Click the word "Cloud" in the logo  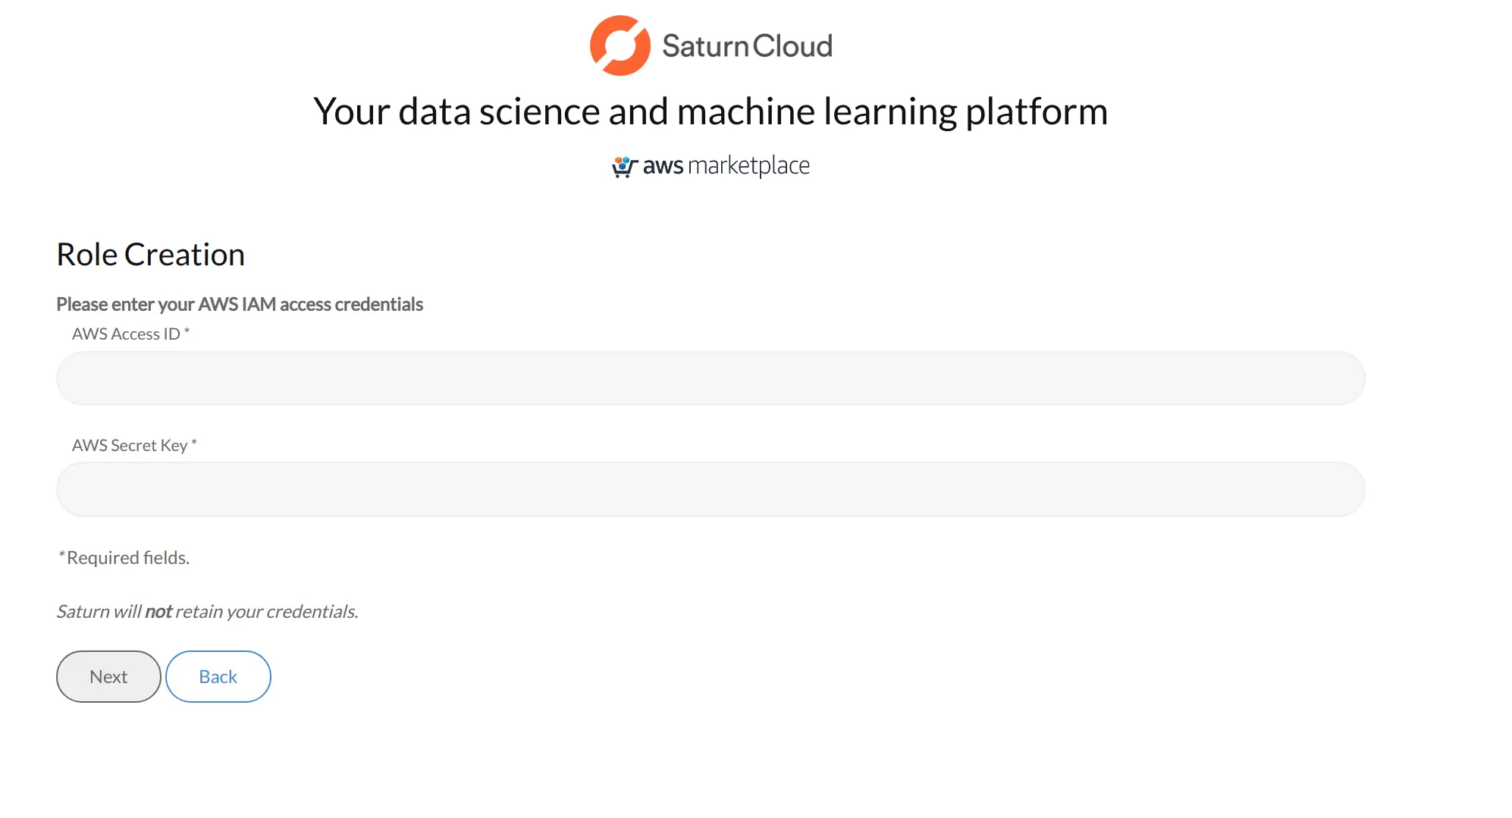coord(792,46)
